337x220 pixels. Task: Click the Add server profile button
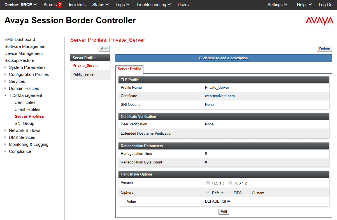click(104, 49)
